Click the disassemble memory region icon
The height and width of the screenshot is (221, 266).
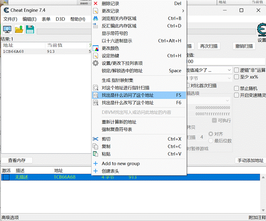point(96,26)
